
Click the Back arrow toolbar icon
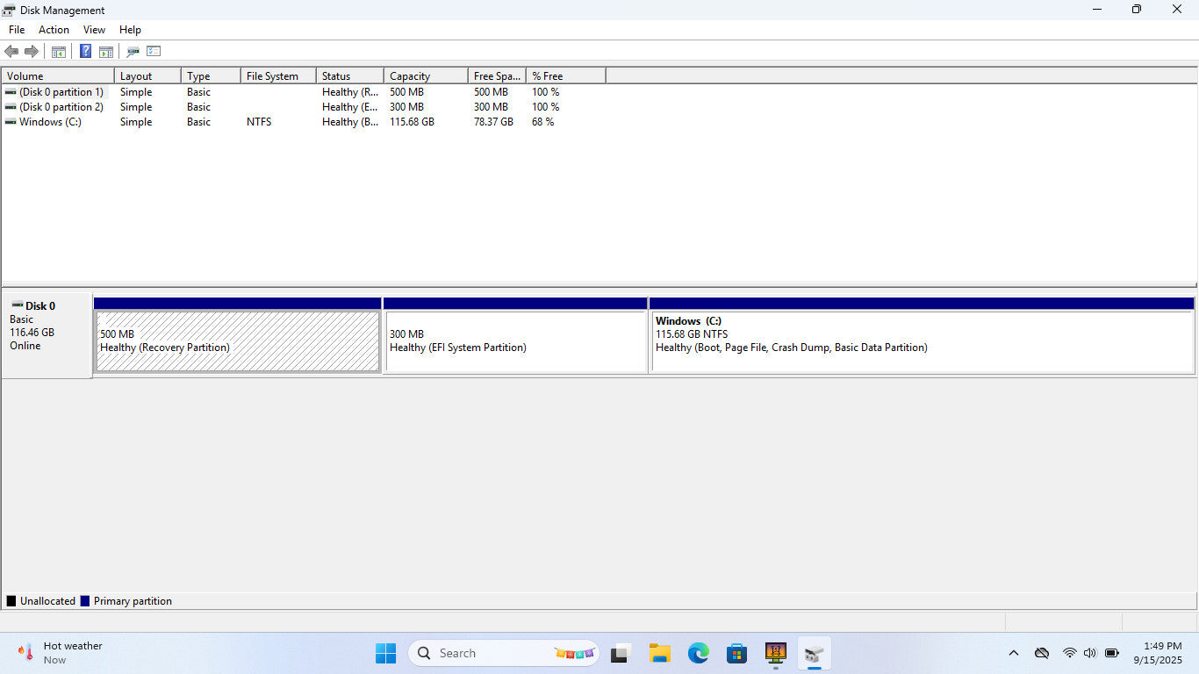click(x=11, y=52)
